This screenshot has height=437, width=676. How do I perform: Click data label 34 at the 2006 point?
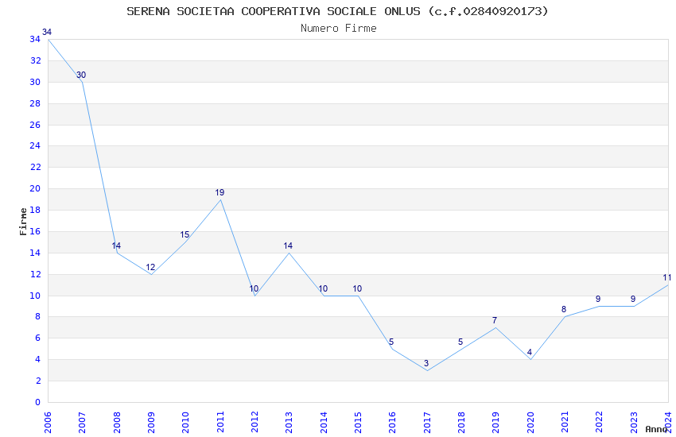click(47, 33)
